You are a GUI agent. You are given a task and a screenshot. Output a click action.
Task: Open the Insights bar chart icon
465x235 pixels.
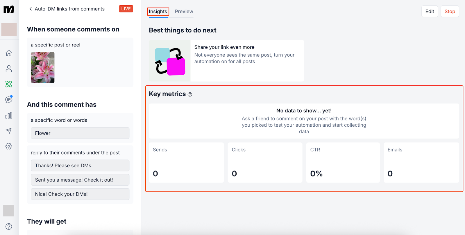[9, 115]
